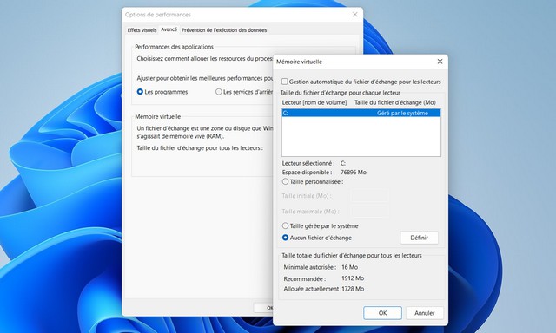Click the '16 Mo' minimum allowed value

click(349, 267)
